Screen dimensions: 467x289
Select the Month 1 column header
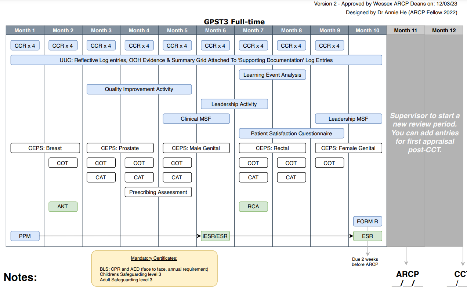tap(25, 30)
